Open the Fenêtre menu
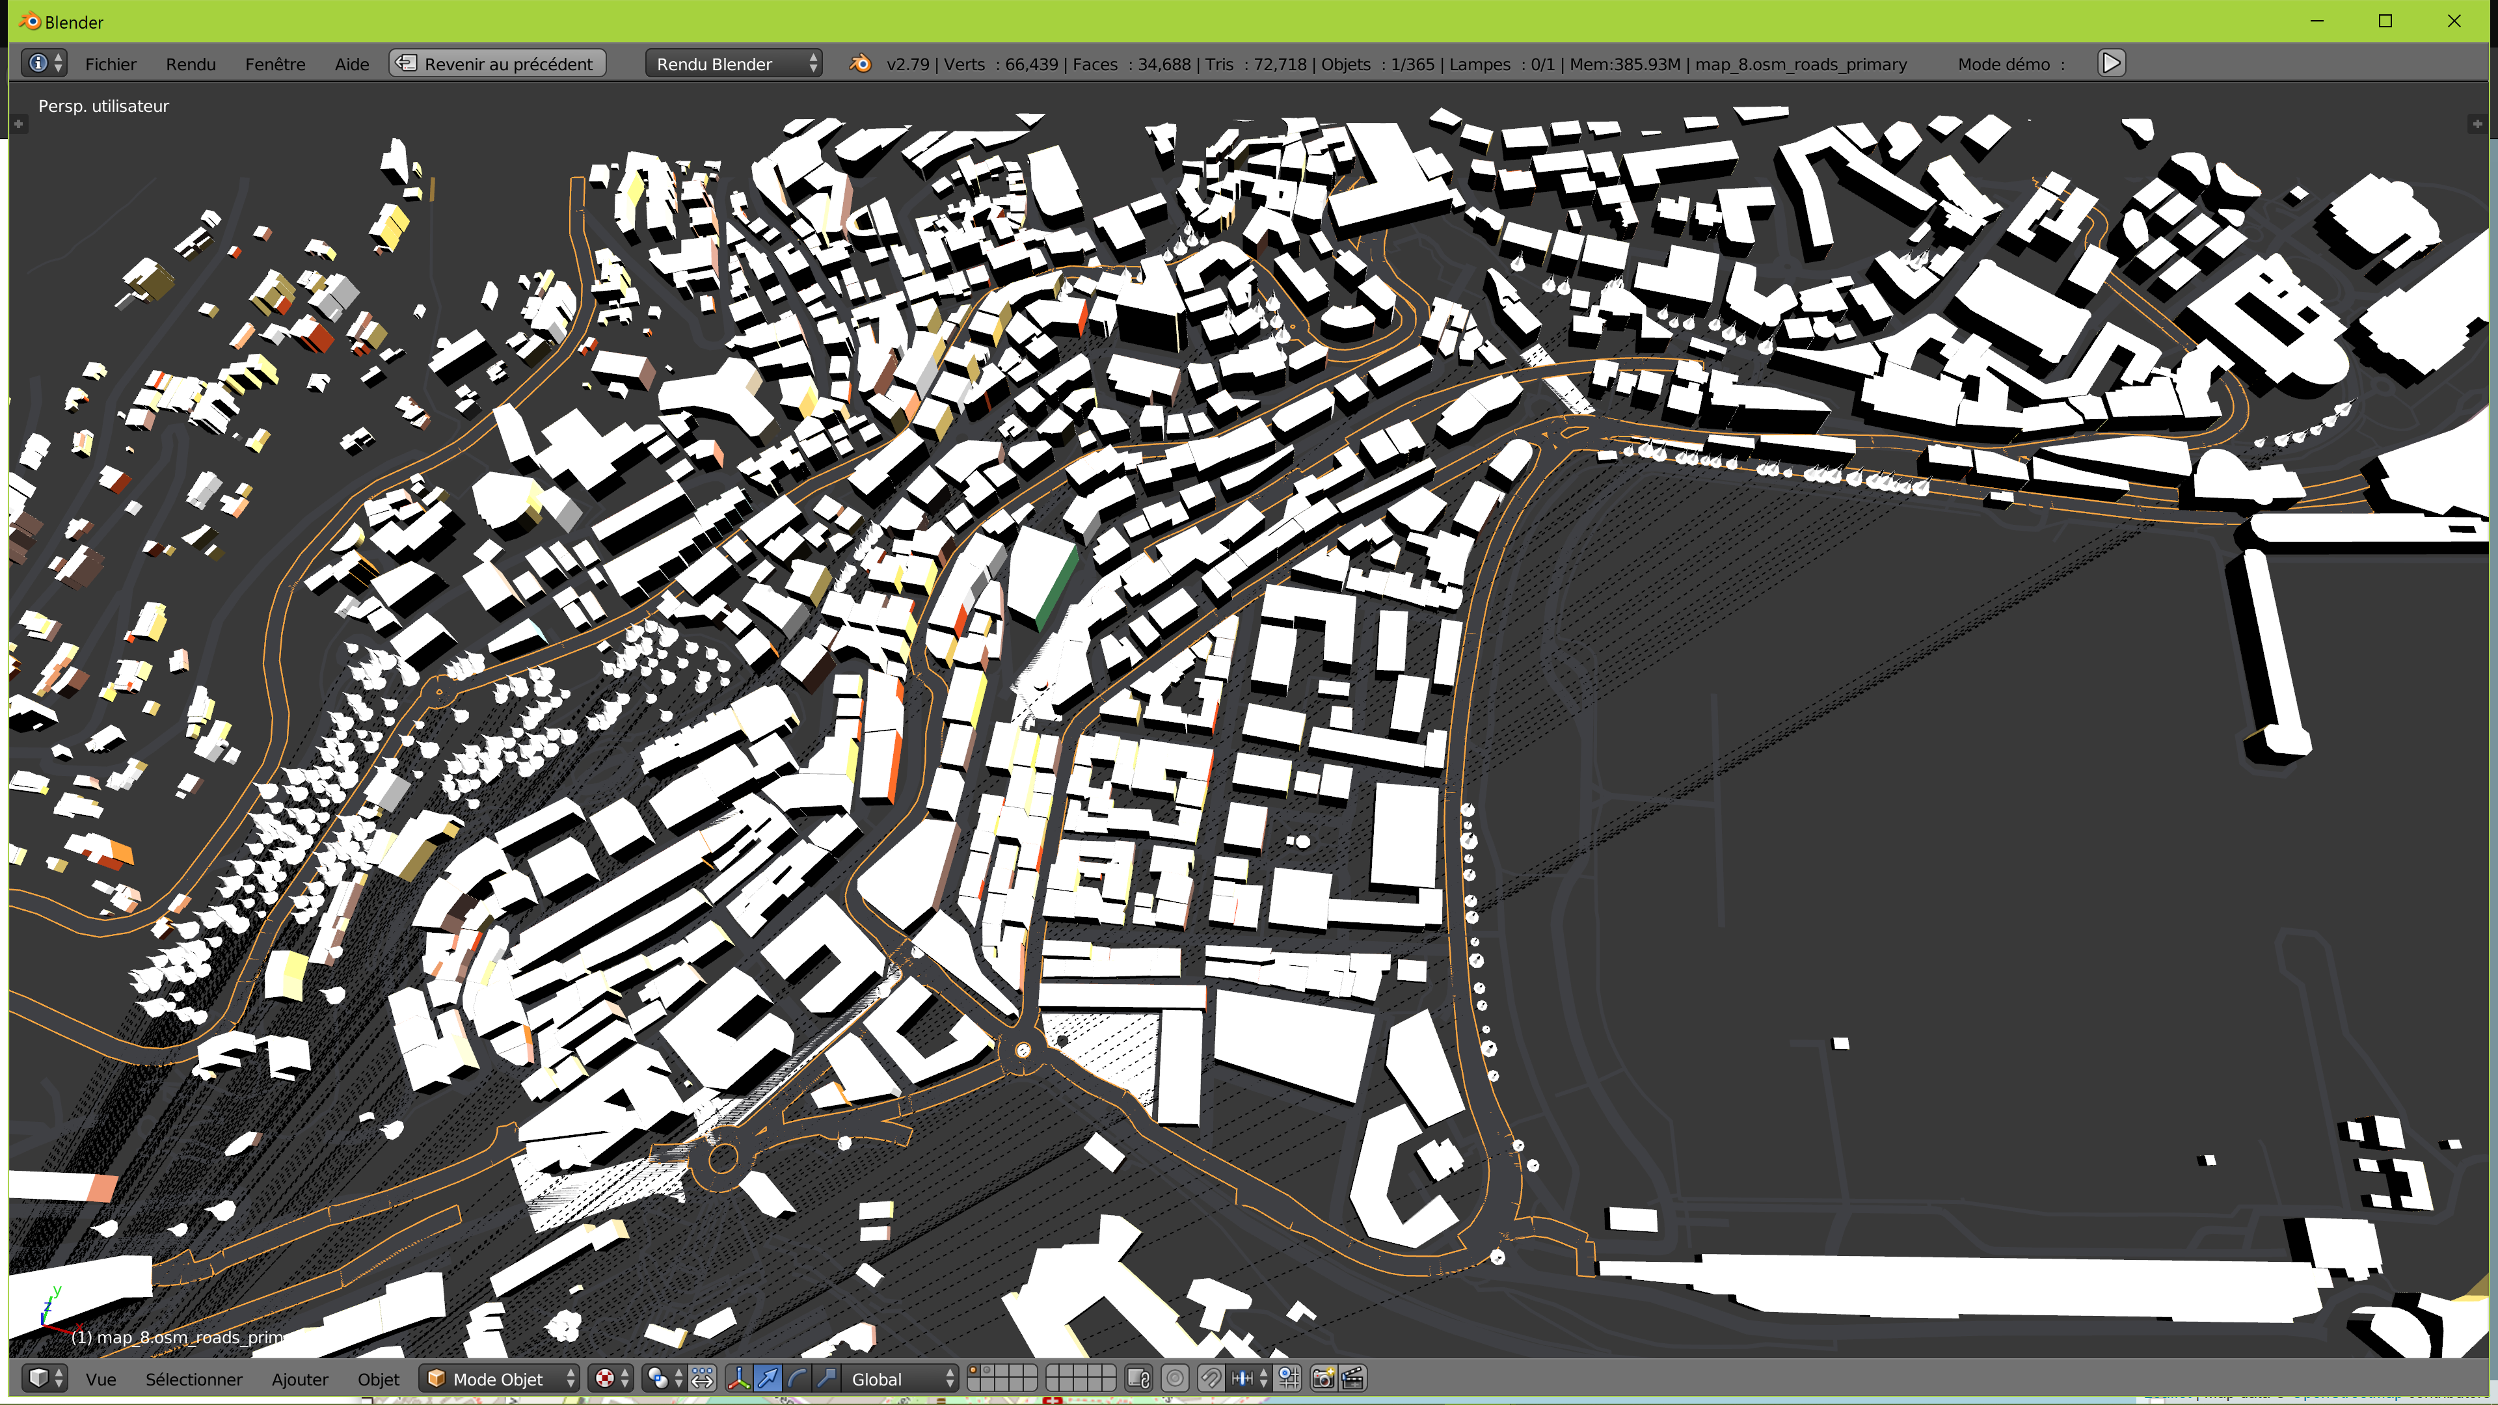This screenshot has width=2498, height=1405. tap(275, 64)
